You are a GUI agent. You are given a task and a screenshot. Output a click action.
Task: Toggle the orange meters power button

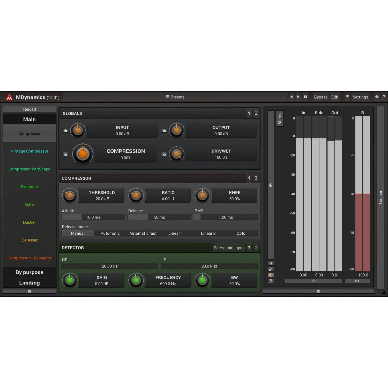[271, 275]
